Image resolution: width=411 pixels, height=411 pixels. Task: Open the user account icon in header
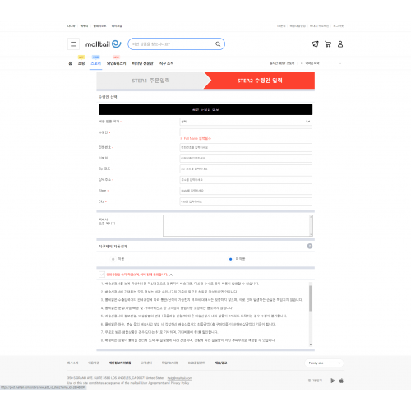coord(340,44)
